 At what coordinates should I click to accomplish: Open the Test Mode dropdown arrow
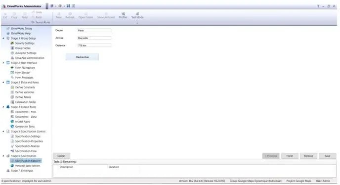click(137, 23)
